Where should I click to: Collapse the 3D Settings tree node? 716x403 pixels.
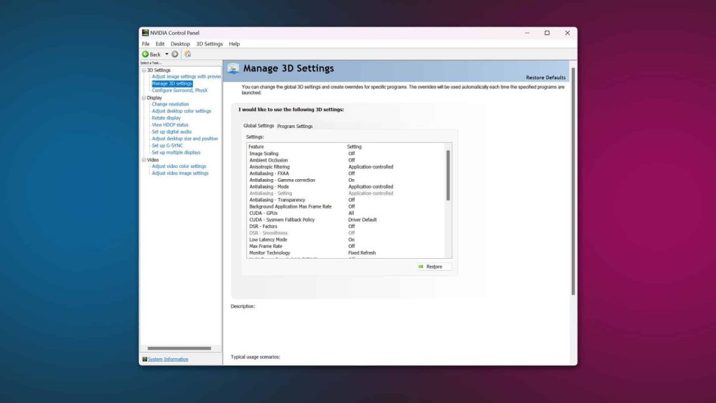click(143, 70)
